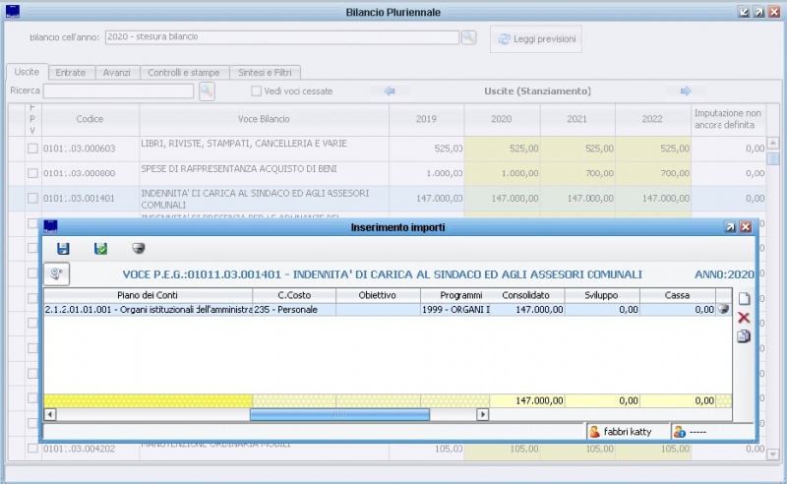Screen dimensions: 787x484
Task: Click the new blank row icon
Action: (x=744, y=299)
